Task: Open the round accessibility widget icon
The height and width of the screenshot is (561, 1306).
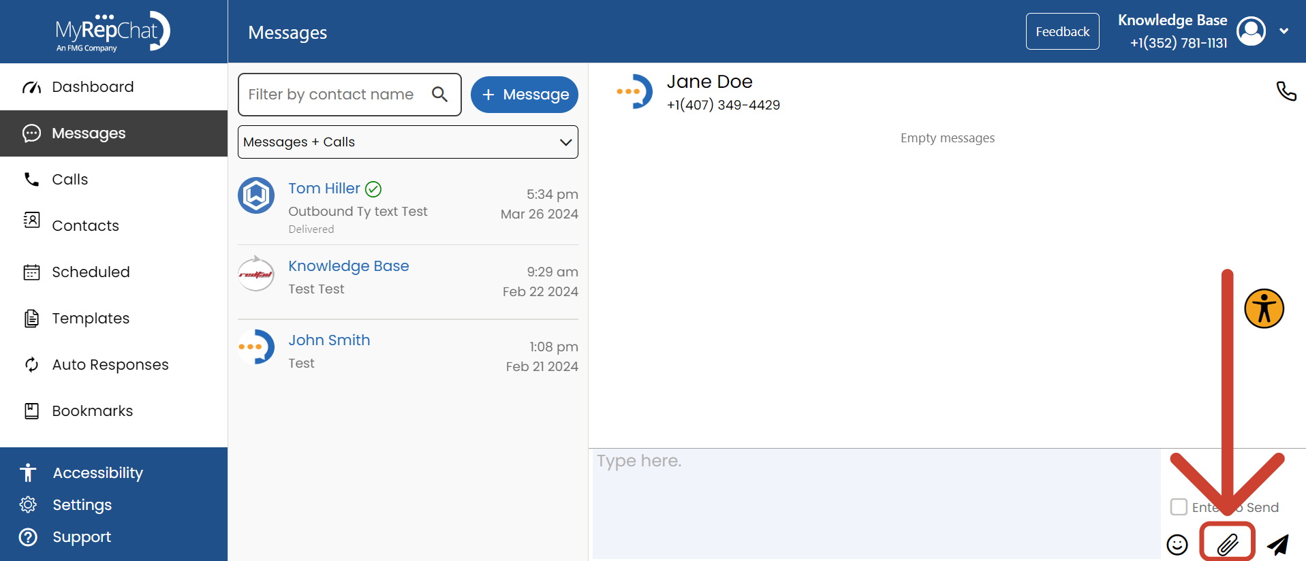Action: pyautogui.click(x=1264, y=308)
